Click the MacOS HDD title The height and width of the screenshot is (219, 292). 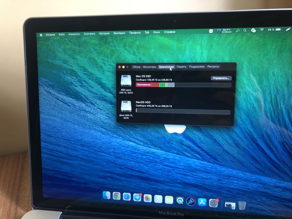pyautogui.click(x=143, y=102)
